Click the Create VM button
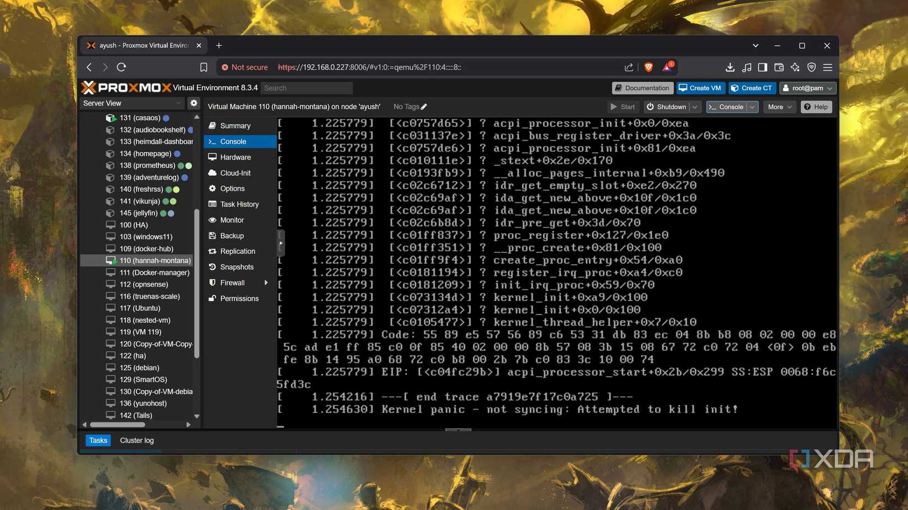This screenshot has width=908, height=510. click(700, 87)
